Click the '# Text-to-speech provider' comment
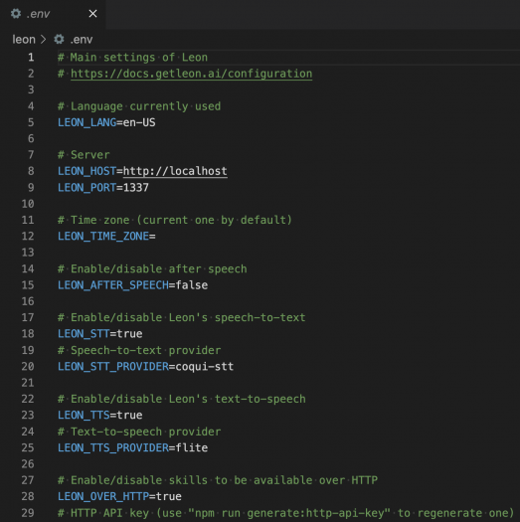 [139, 432]
